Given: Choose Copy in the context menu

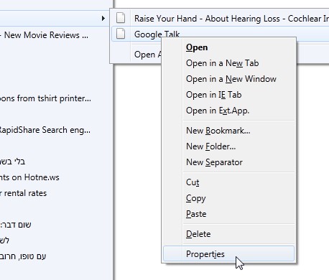Looking at the screenshot, I should point(228,198).
